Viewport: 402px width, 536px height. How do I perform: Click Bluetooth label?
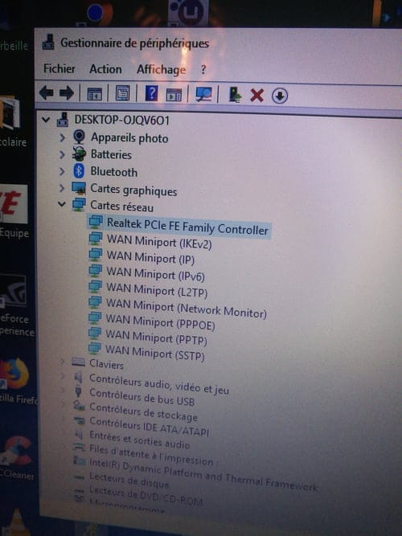click(113, 172)
